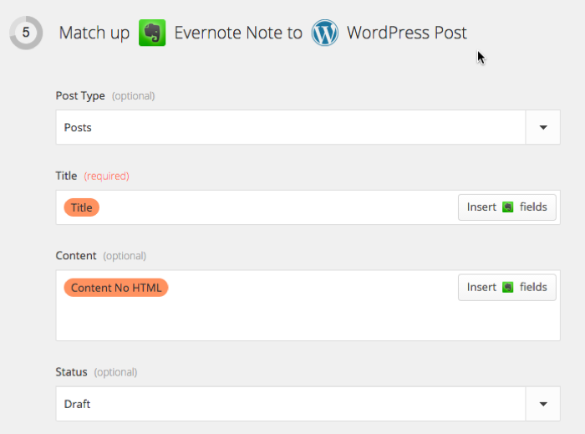The image size is (585, 434).
Task: Insert Evernote fields into Title
Action: pos(507,207)
